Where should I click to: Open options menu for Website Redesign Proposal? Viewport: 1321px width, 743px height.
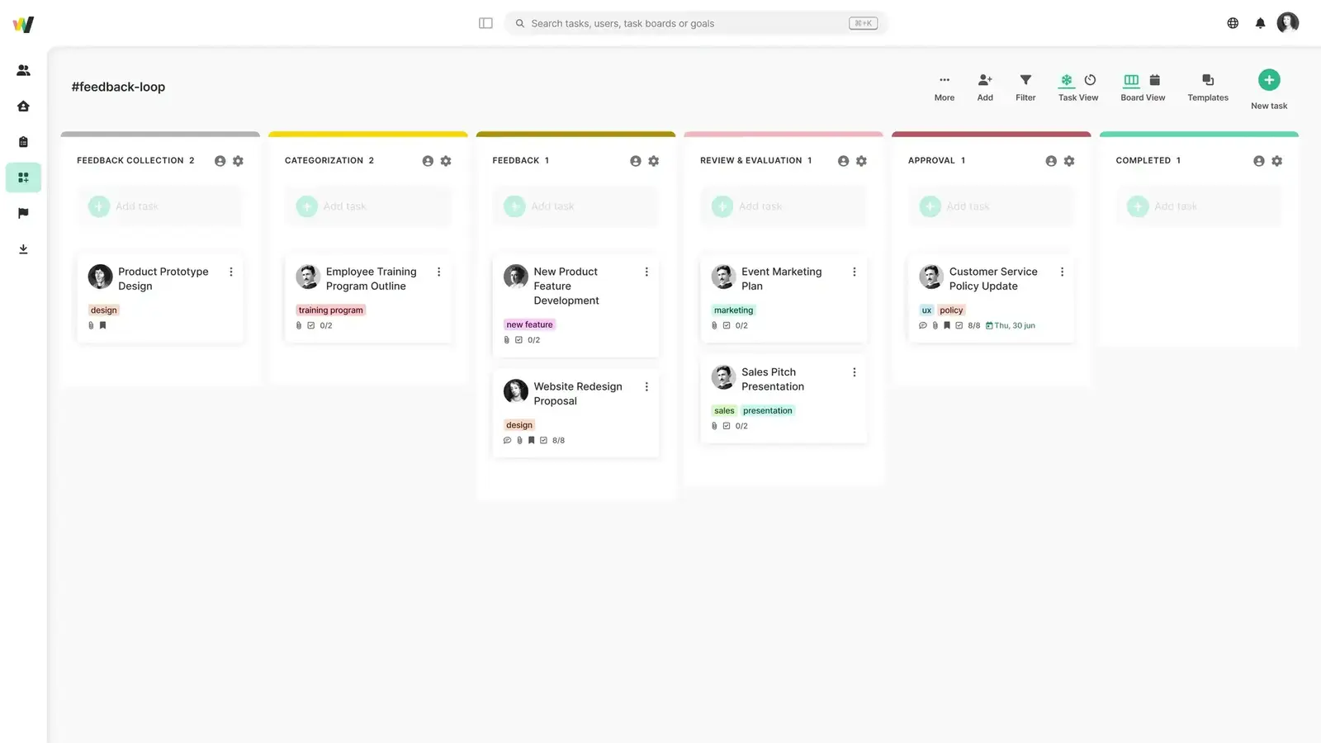pyautogui.click(x=646, y=386)
